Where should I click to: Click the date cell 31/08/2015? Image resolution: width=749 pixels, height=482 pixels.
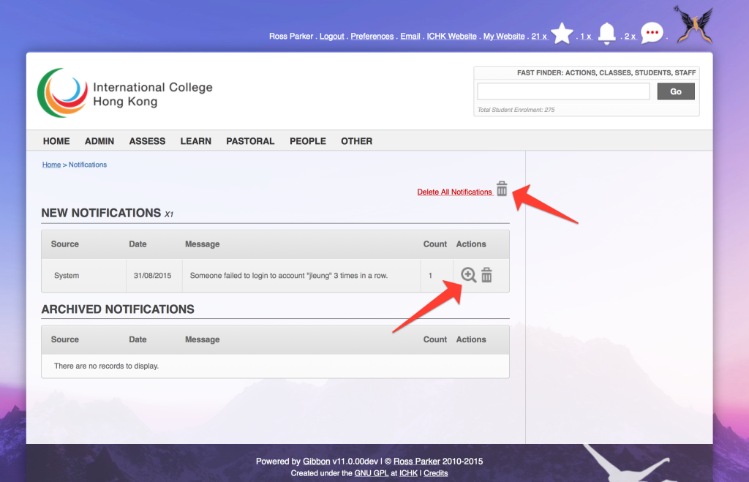tap(152, 276)
